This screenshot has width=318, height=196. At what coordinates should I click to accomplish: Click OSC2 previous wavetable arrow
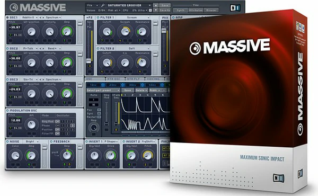point(40,49)
